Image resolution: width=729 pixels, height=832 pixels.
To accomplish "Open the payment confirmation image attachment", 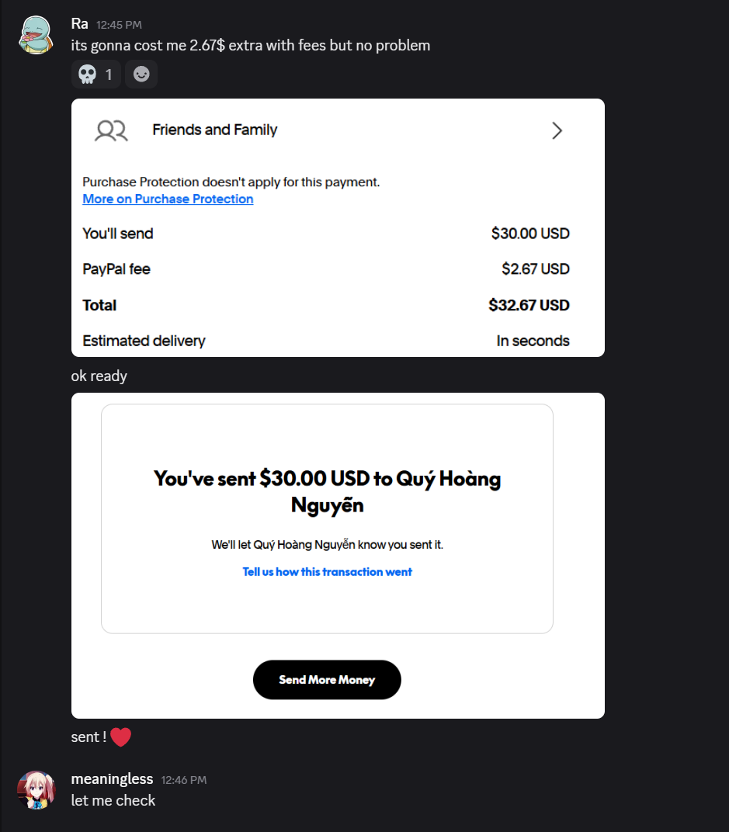I will coord(338,556).
